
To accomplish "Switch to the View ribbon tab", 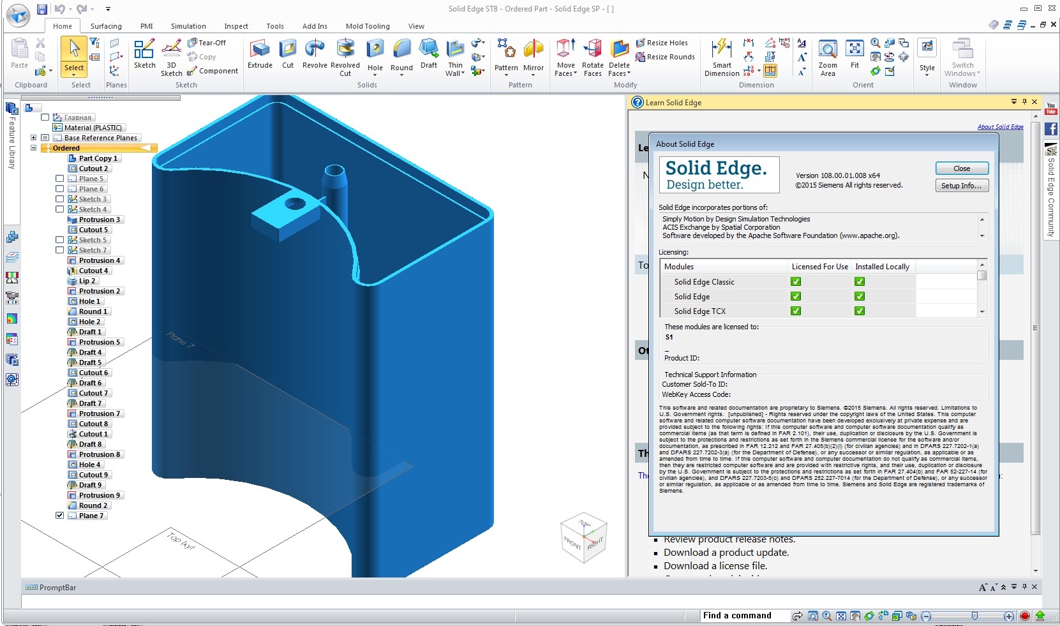I will coord(416,26).
